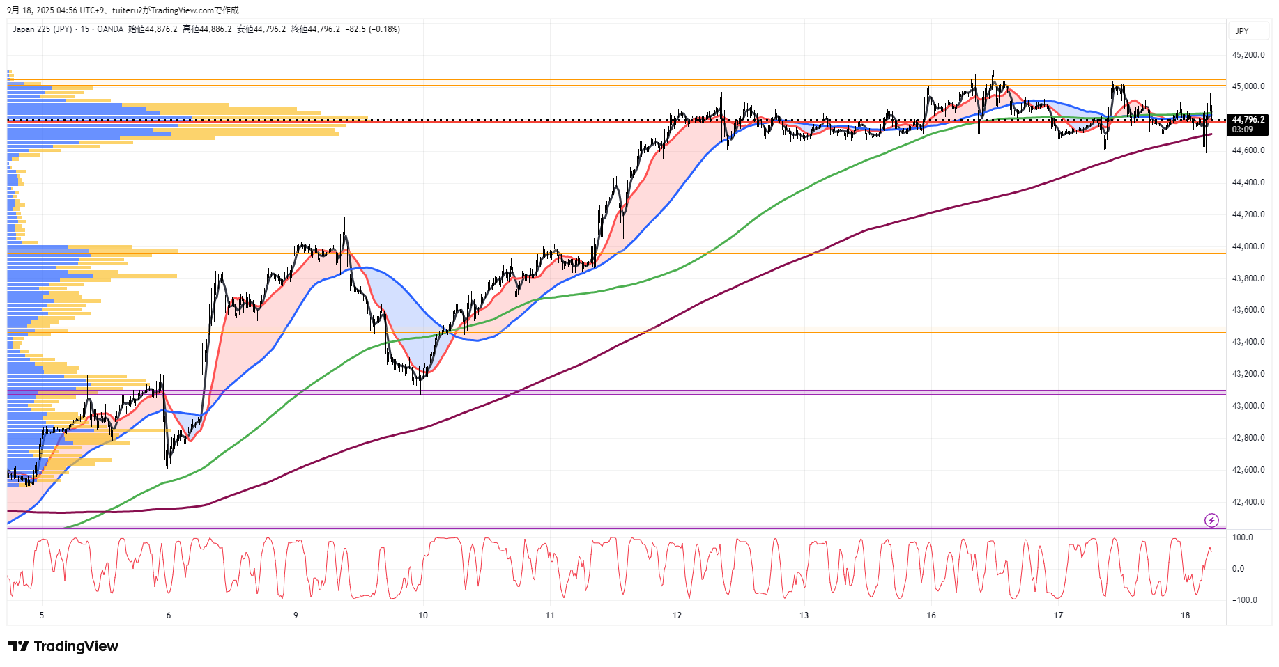The image size is (1279, 667).
Task: Click the -100.0 oscillator scale label
Action: (x=1244, y=600)
